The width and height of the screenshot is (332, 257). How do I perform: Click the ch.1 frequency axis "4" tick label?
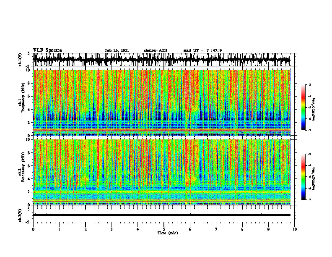(x=29, y=110)
